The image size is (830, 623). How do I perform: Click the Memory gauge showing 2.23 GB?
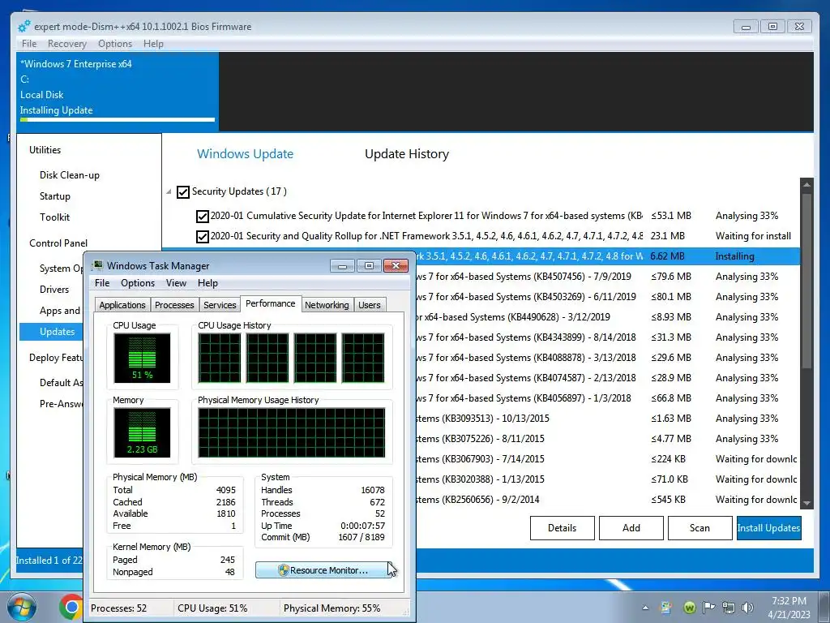(x=142, y=432)
